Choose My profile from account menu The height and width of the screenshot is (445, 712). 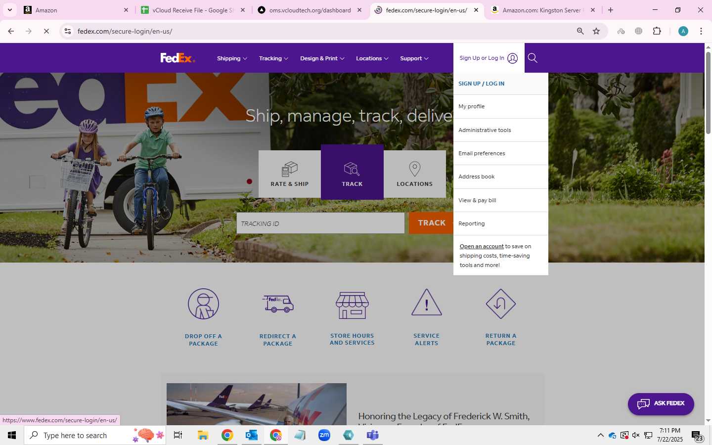coord(500,106)
